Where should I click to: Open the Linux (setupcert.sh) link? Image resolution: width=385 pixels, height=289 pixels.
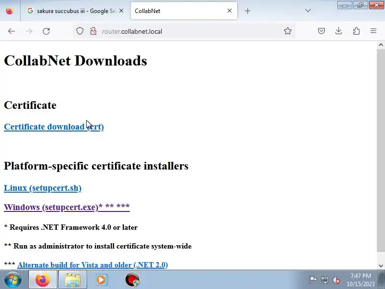[x=43, y=188]
